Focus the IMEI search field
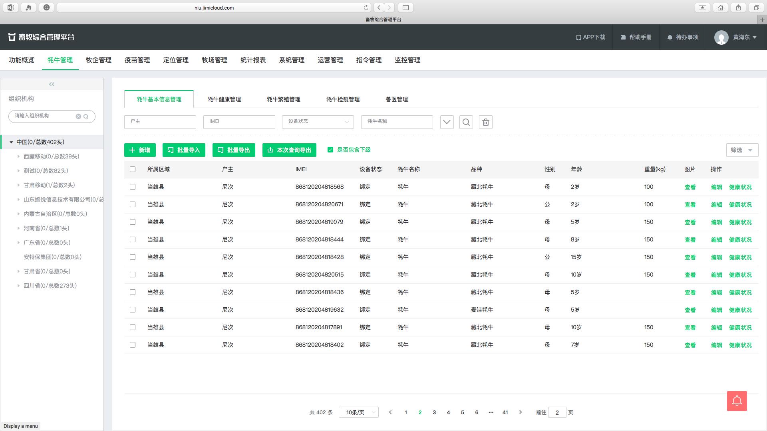The width and height of the screenshot is (767, 431). (x=239, y=122)
